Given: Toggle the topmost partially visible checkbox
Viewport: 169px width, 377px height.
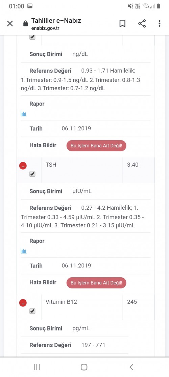Looking at the screenshot, I should point(32,37).
